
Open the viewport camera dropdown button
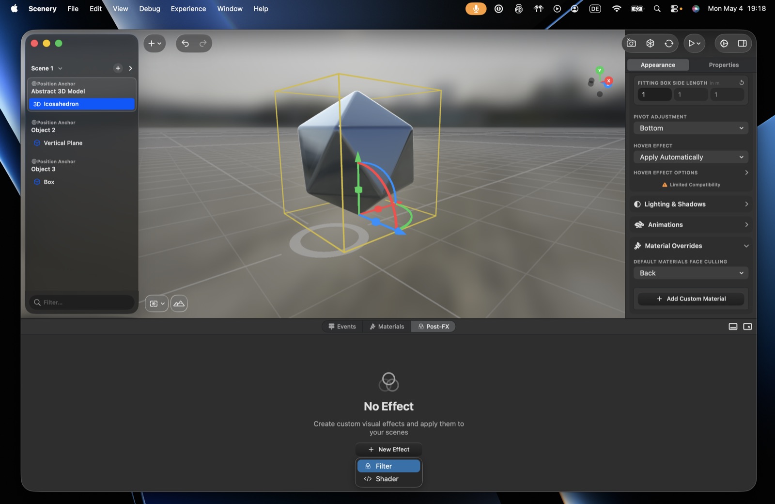click(156, 303)
